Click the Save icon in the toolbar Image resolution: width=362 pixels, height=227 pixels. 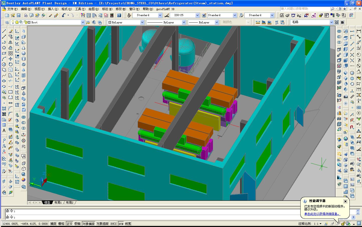click(18, 15)
